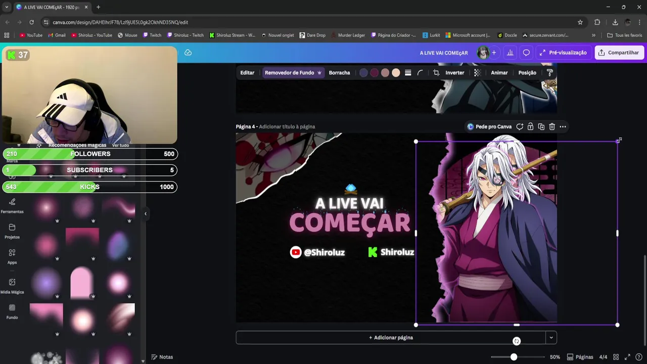Click the document title A LIVE VAI COMEçAR

pyautogui.click(x=444, y=53)
